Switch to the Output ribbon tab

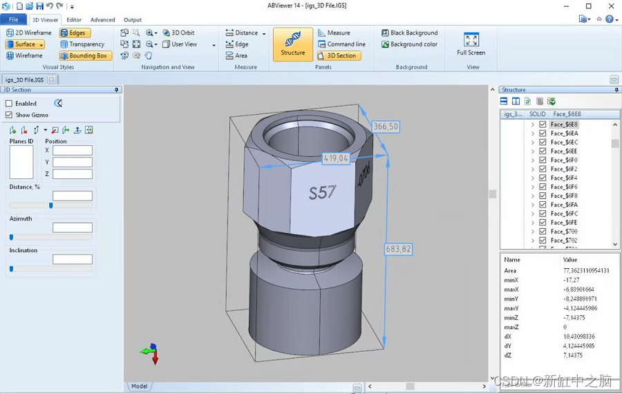pos(133,19)
